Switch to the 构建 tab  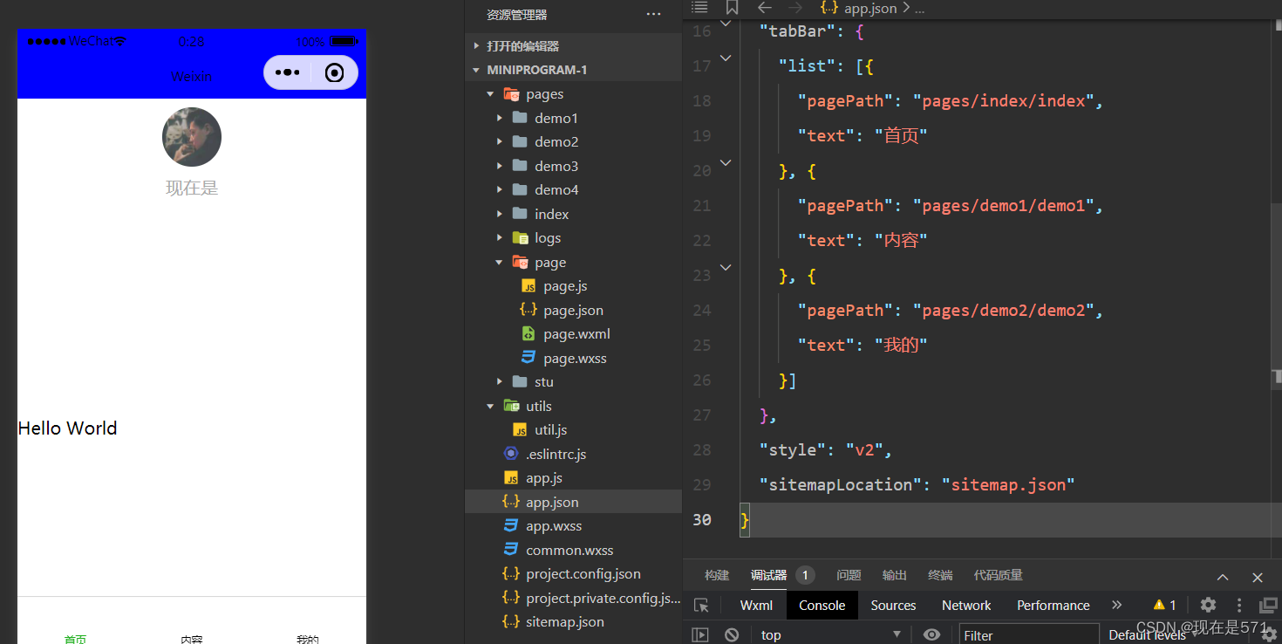[x=717, y=575]
